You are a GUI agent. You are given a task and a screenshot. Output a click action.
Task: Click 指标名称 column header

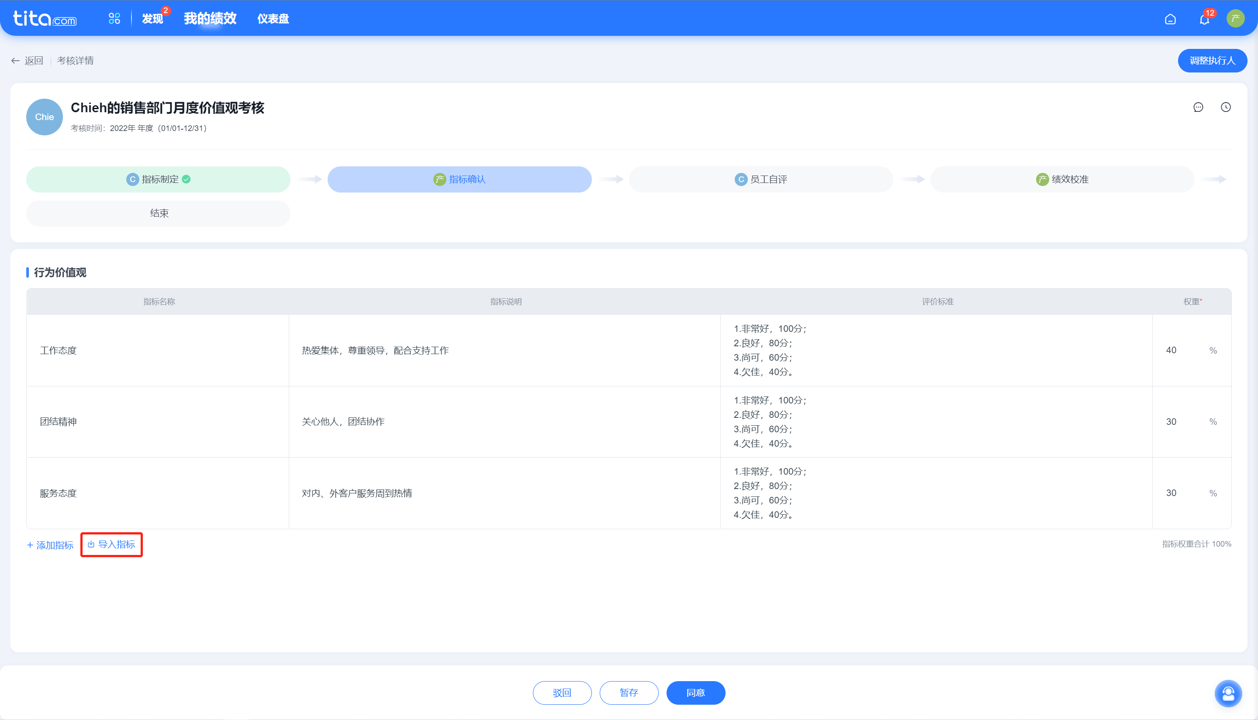coord(159,302)
